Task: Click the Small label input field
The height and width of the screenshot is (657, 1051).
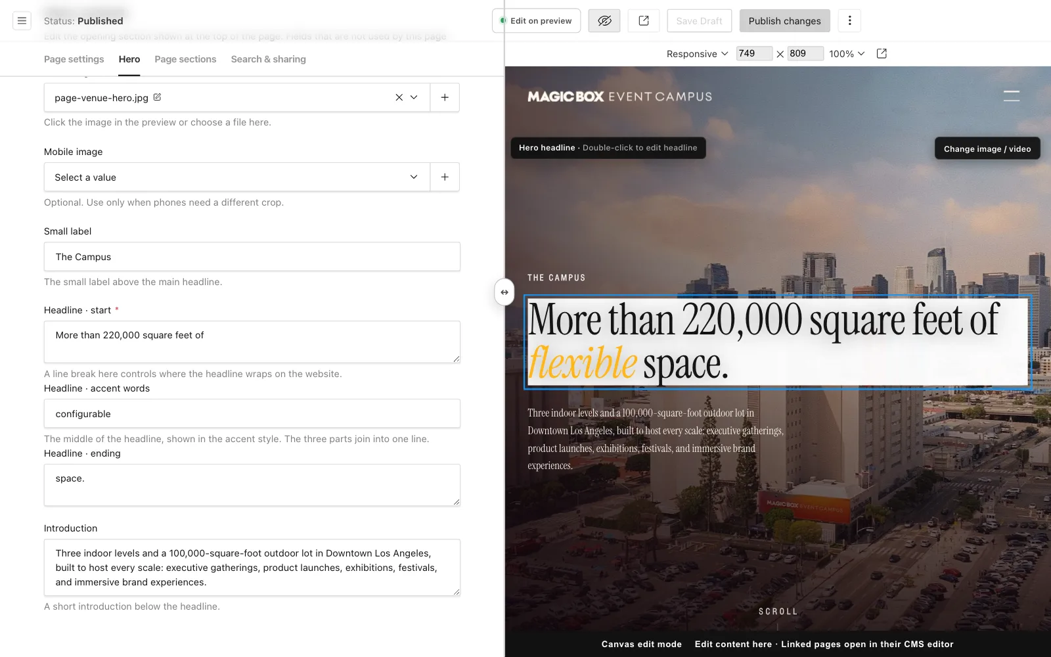Action: (x=252, y=257)
